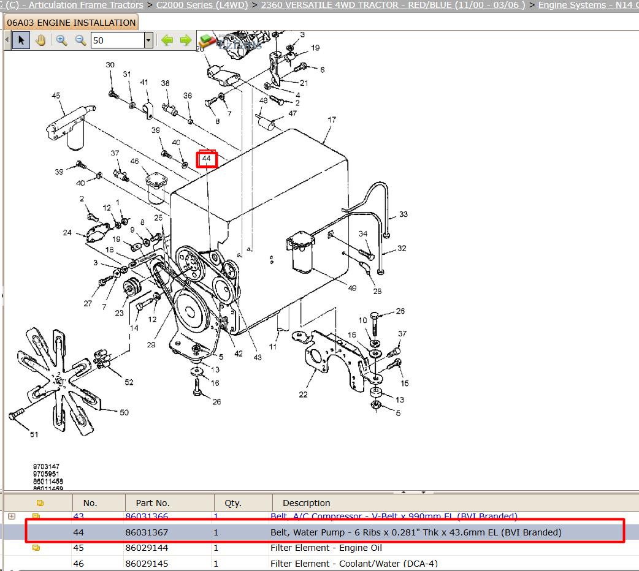This screenshot has width=639, height=571.
Task: Click the Belt, A/C Compressor description link
Action: coord(394,516)
